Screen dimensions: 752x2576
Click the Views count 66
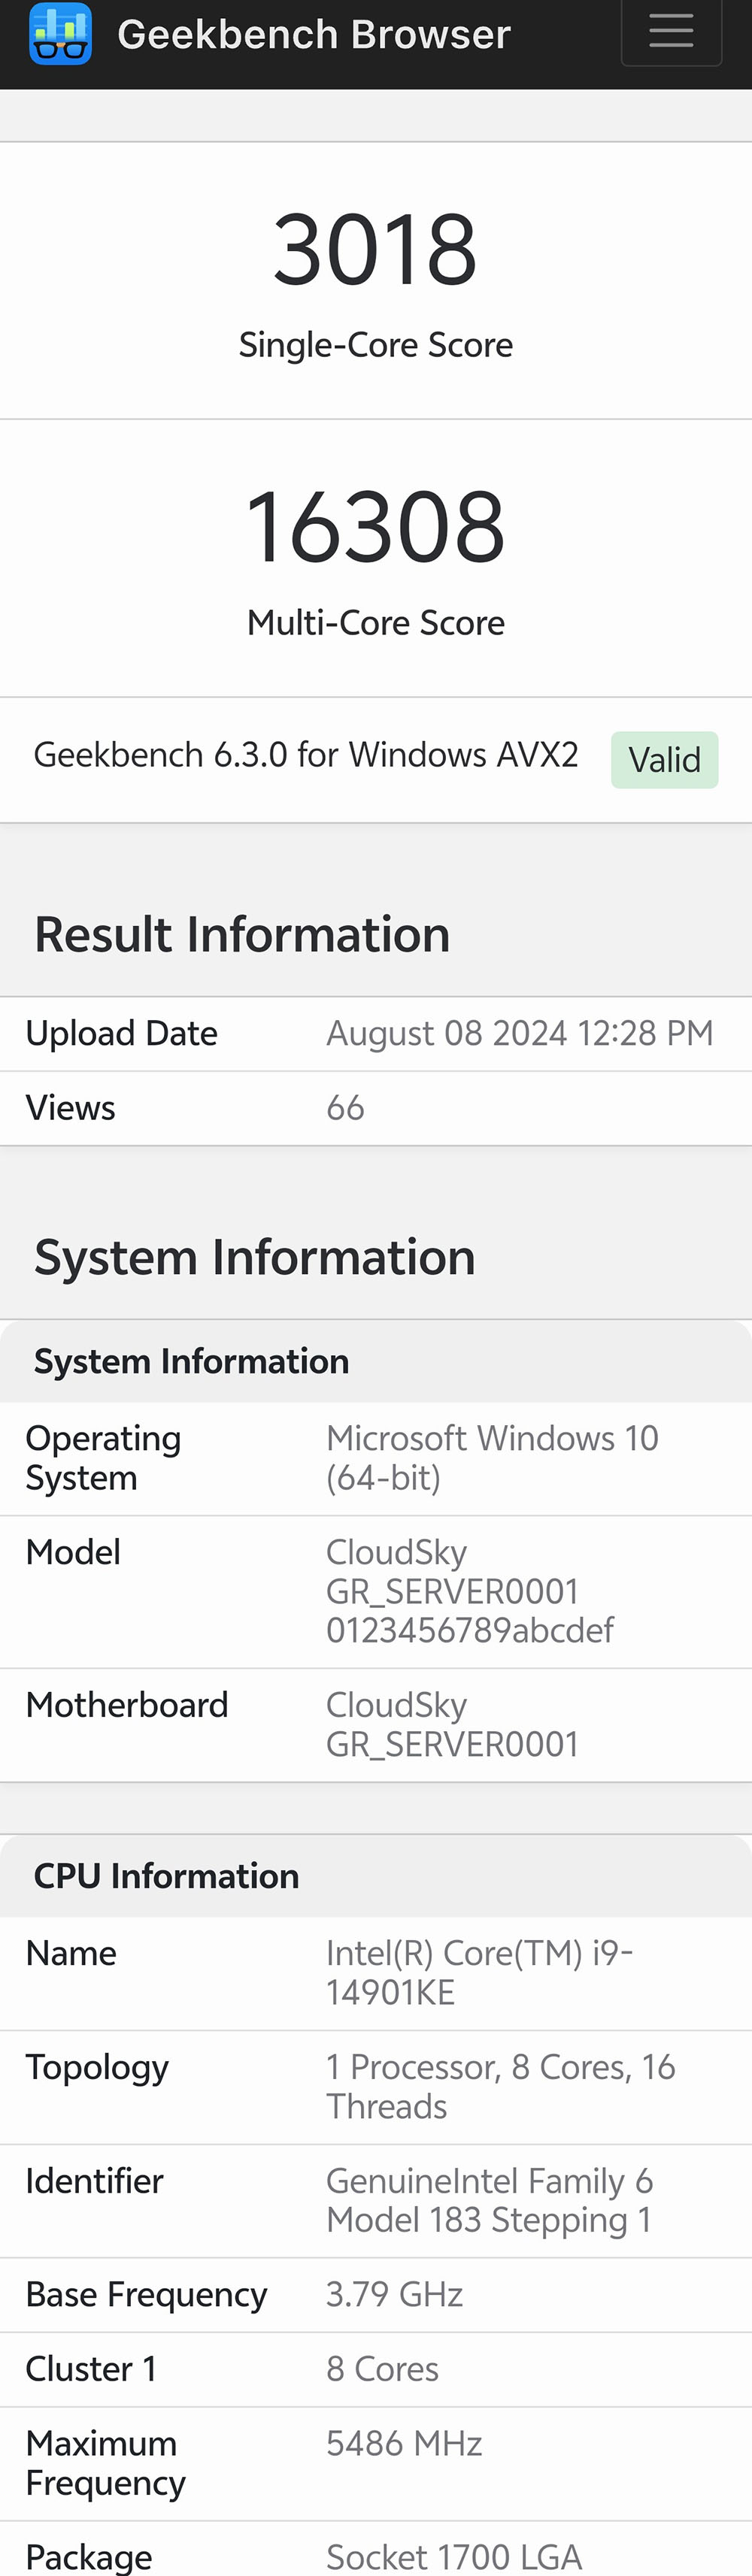pos(345,1108)
